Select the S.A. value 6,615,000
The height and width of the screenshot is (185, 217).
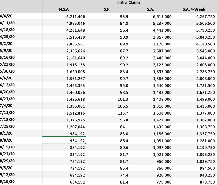[x=162, y=17]
